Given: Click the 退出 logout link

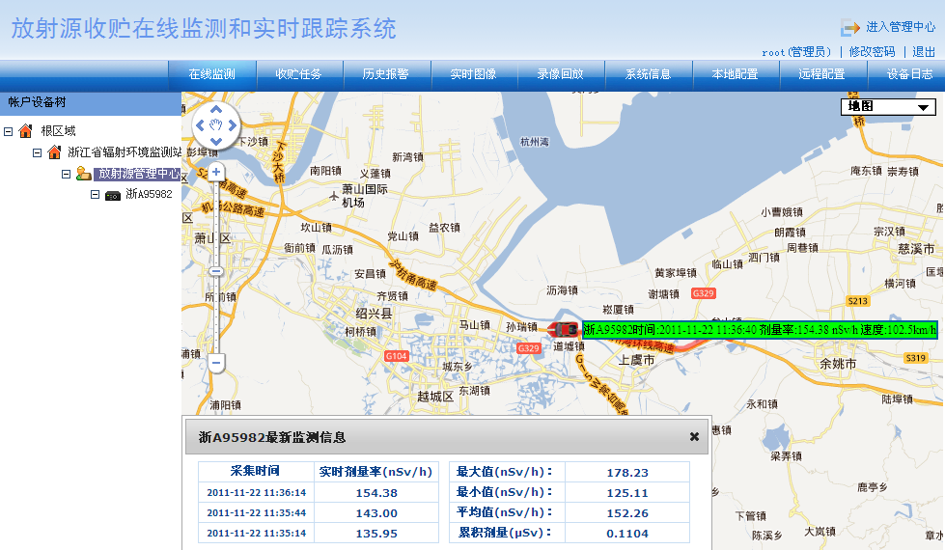Looking at the screenshot, I should point(924,52).
